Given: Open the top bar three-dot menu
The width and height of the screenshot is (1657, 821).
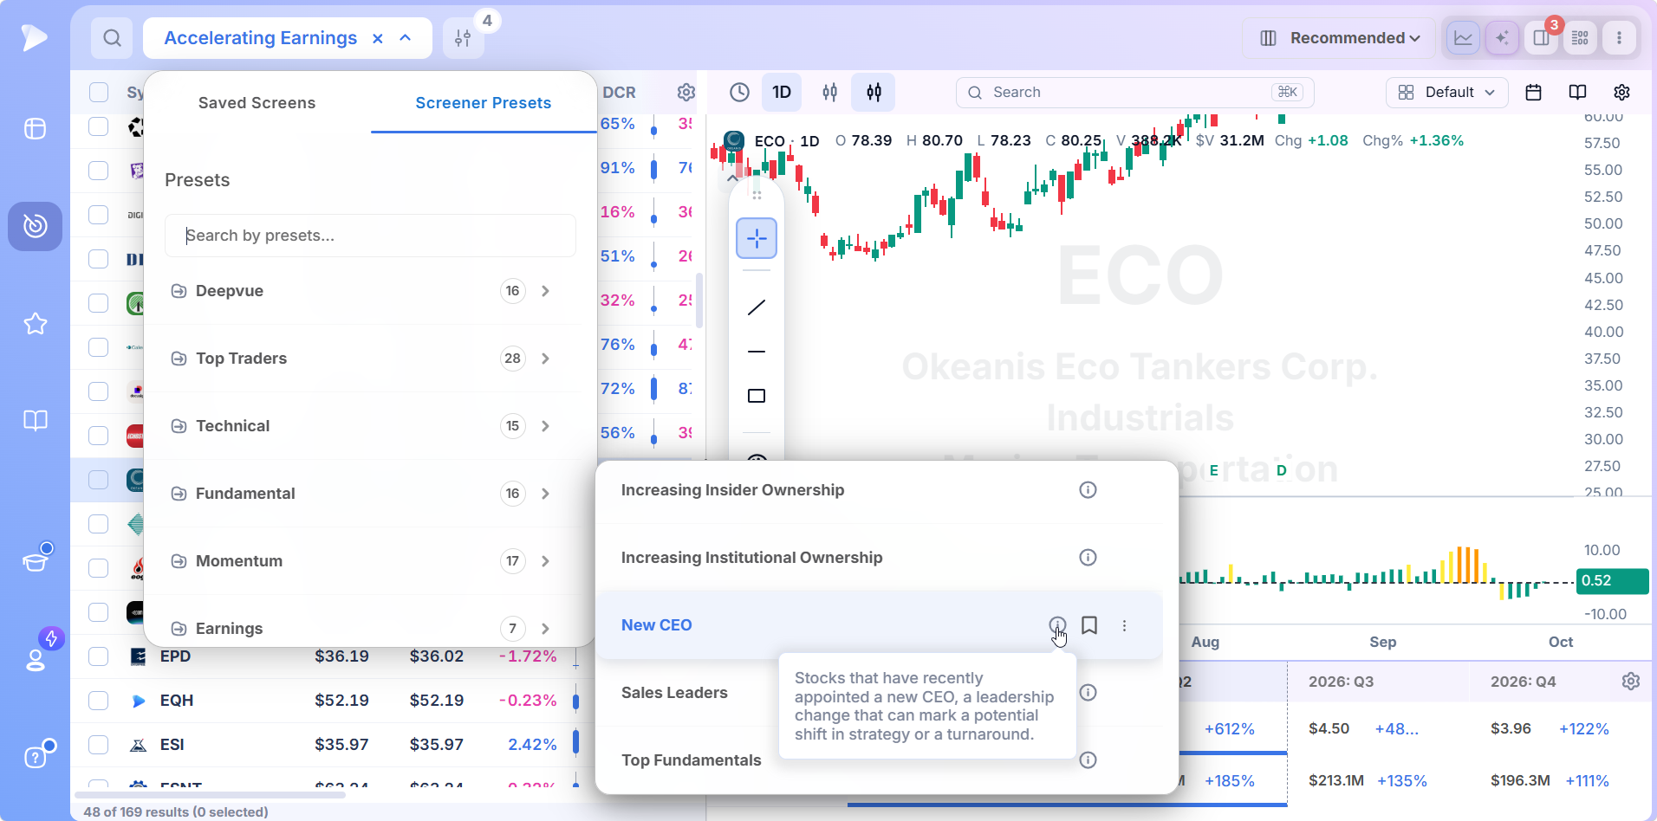Looking at the screenshot, I should [x=1619, y=38].
